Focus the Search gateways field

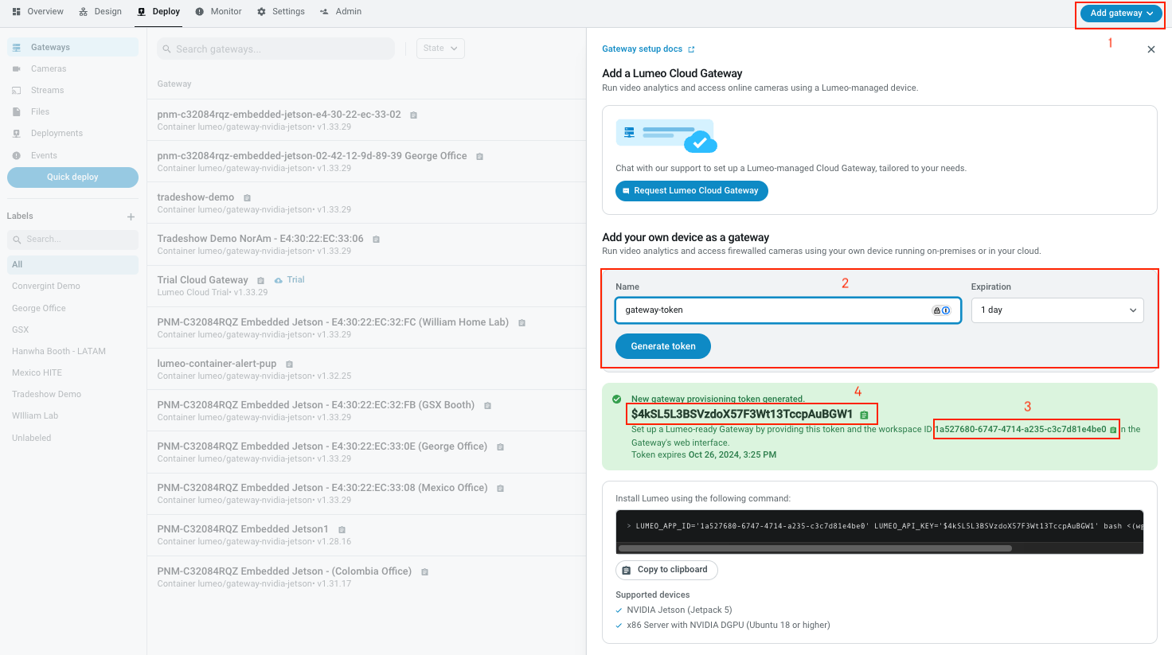(275, 49)
